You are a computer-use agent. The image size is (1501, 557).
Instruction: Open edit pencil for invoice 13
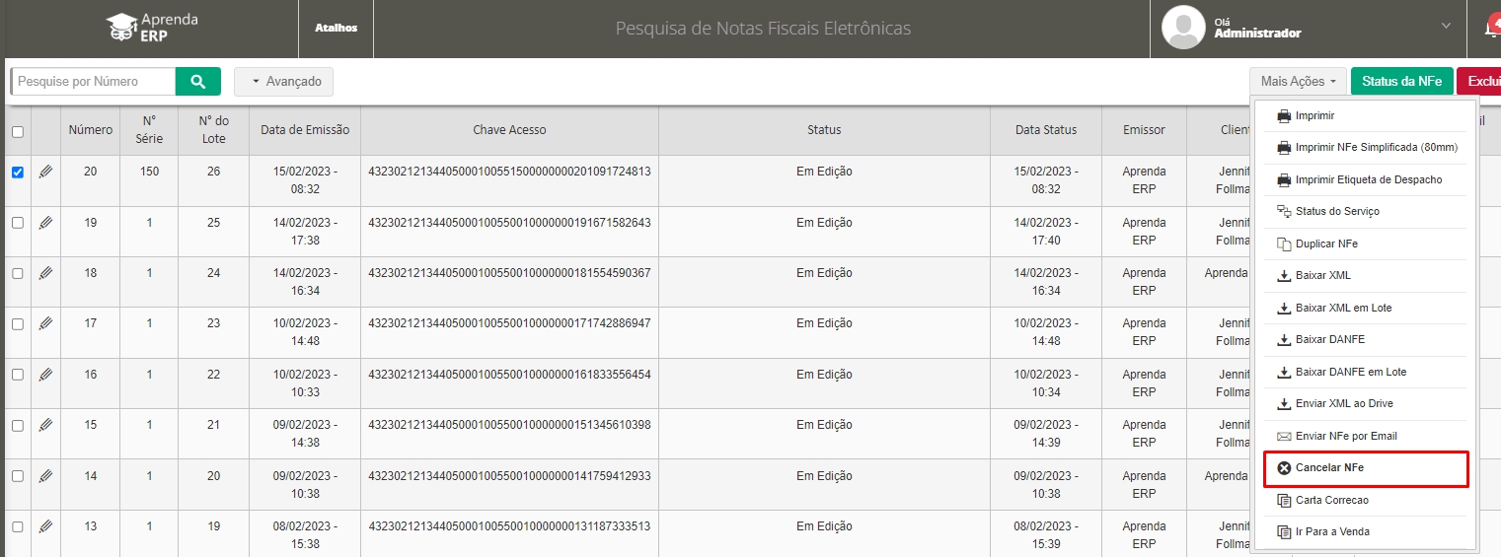coord(45,526)
